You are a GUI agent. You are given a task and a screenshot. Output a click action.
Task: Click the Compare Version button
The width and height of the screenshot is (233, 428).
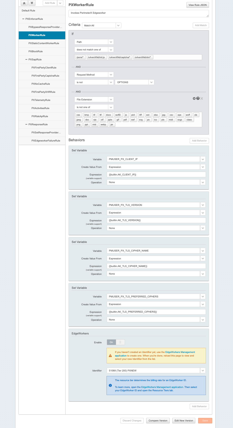tap(158, 421)
